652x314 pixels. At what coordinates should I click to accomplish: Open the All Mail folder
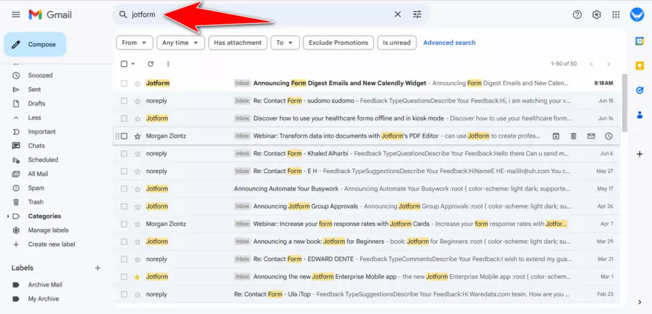coord(38,174)
